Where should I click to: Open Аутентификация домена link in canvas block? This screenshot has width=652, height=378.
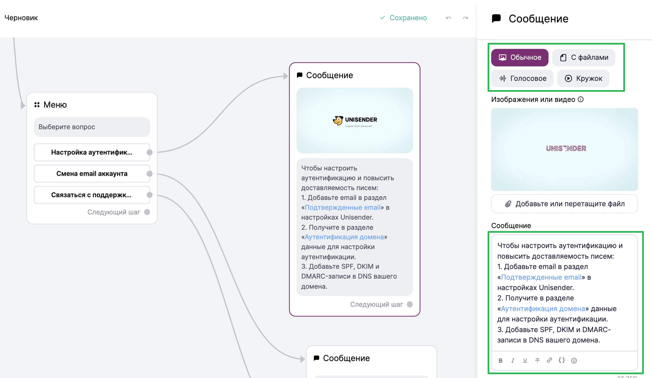coord(344,237)
